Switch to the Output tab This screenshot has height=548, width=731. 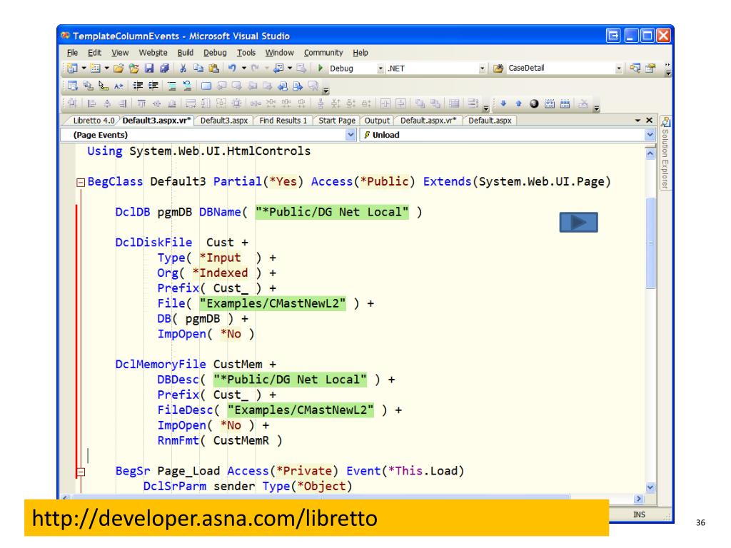click(377, 120)
